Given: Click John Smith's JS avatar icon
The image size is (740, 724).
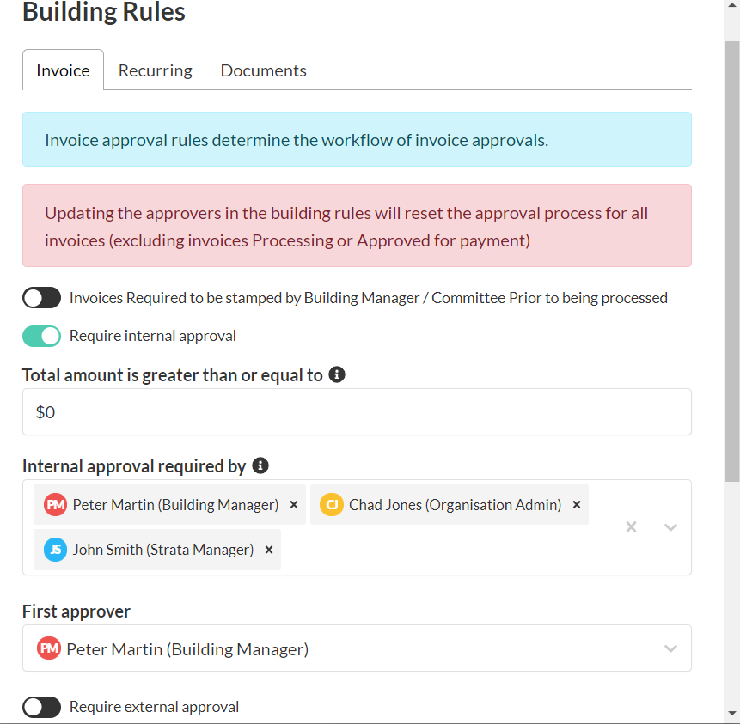Looking at the screenshot, I should coord(55,550).
